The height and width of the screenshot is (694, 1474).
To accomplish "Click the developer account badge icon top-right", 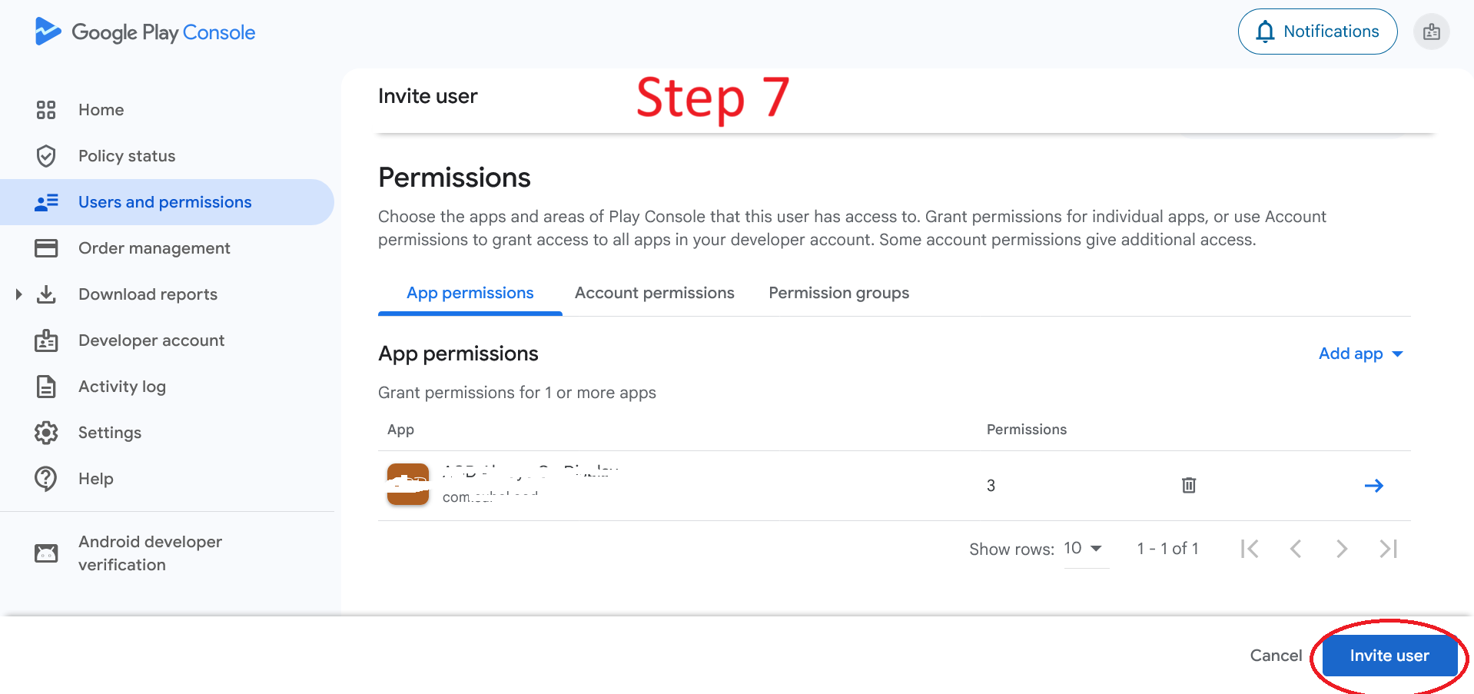I will (x=1431, y=32).
